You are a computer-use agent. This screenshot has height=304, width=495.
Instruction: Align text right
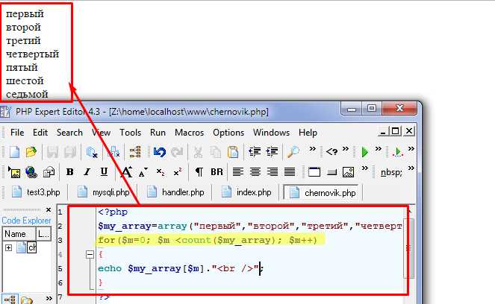pyautogui.click(x=272, y=172)
